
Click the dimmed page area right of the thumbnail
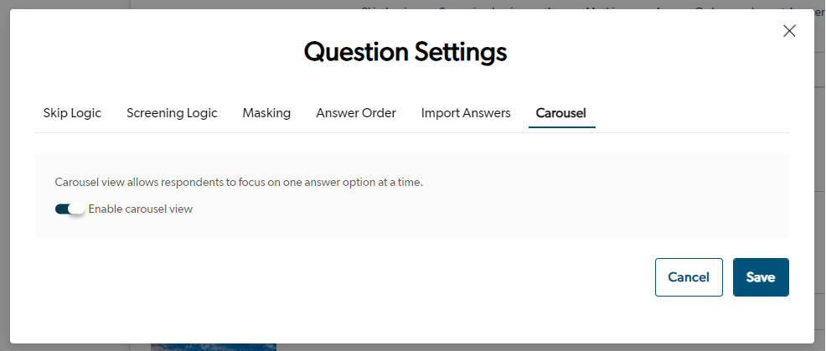pyautogui.click(x=503, y=346)
